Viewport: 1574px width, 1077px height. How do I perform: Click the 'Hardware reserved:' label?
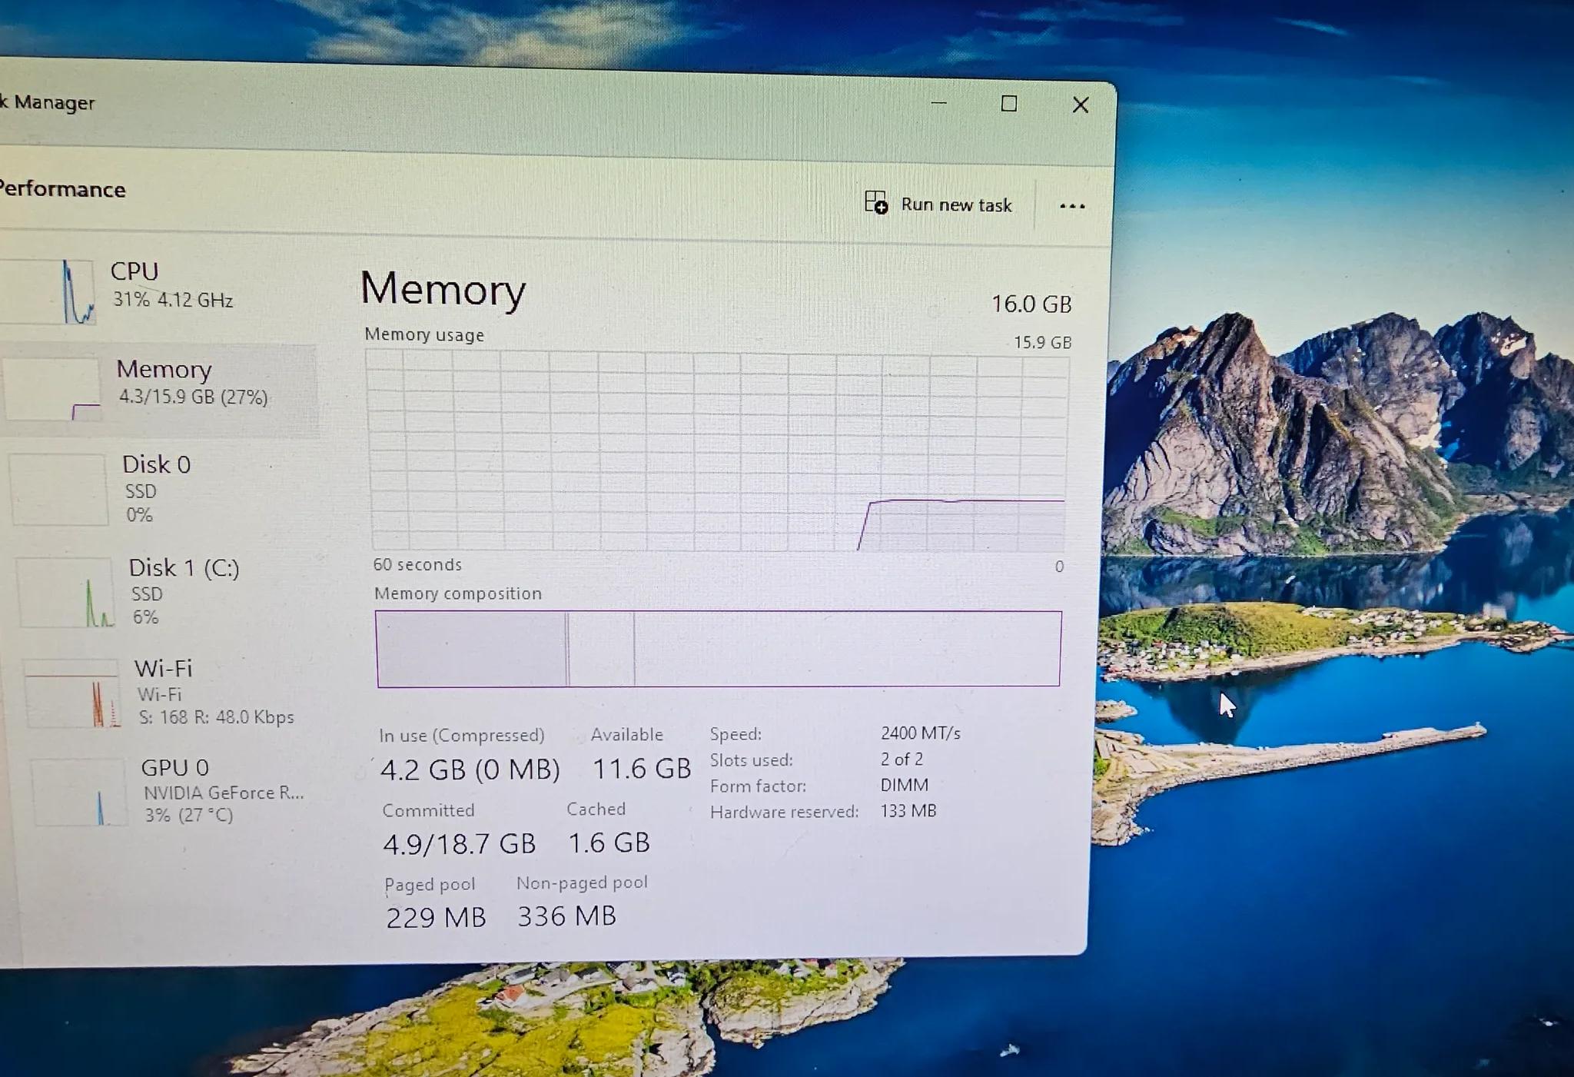(784, 813)
